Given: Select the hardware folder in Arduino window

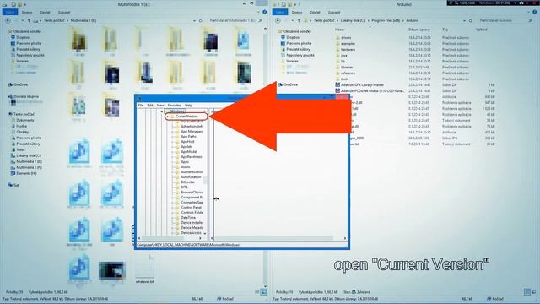Looking at the screenshot, I should pyautogui.click(x=348, y=50).
